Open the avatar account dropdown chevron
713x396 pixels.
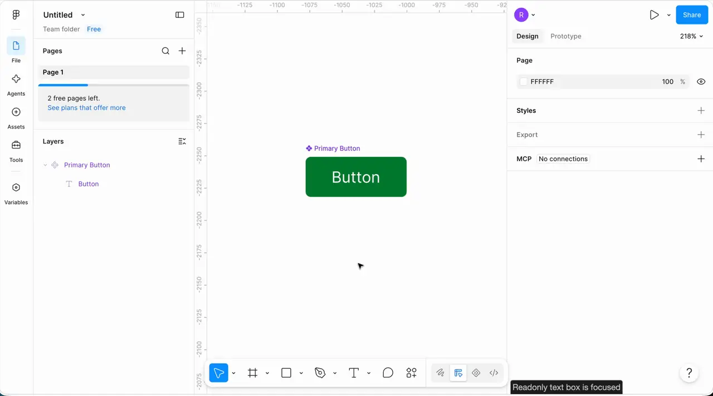(x=533, y=15)
